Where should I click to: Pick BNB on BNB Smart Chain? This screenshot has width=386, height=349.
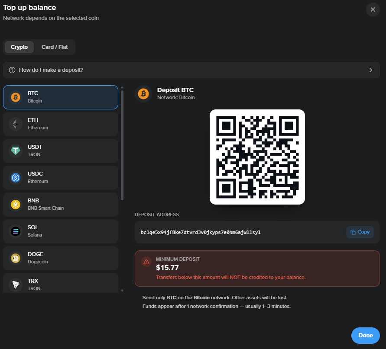point(61,204)
